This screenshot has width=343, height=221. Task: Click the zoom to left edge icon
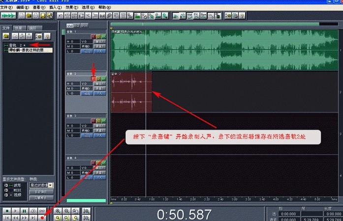click(x=66, y=218)
